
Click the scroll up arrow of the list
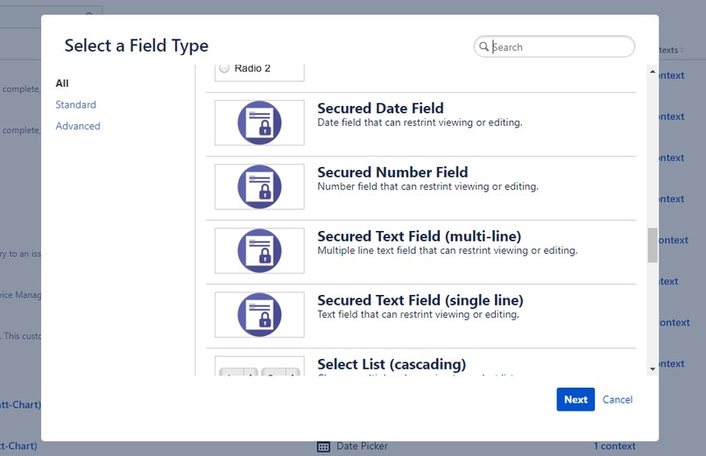coord(653,72)
